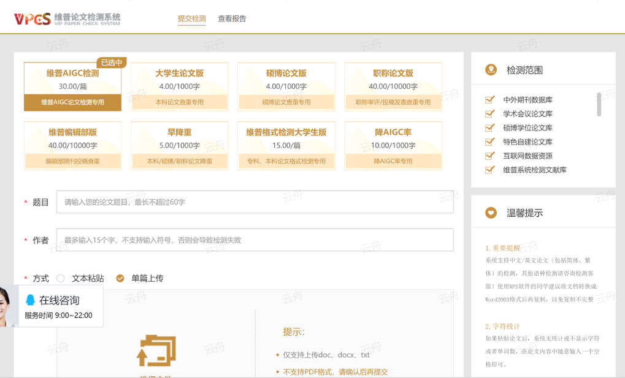Toggle the 特色自建论文库 checkbox

tap(490, 142)
